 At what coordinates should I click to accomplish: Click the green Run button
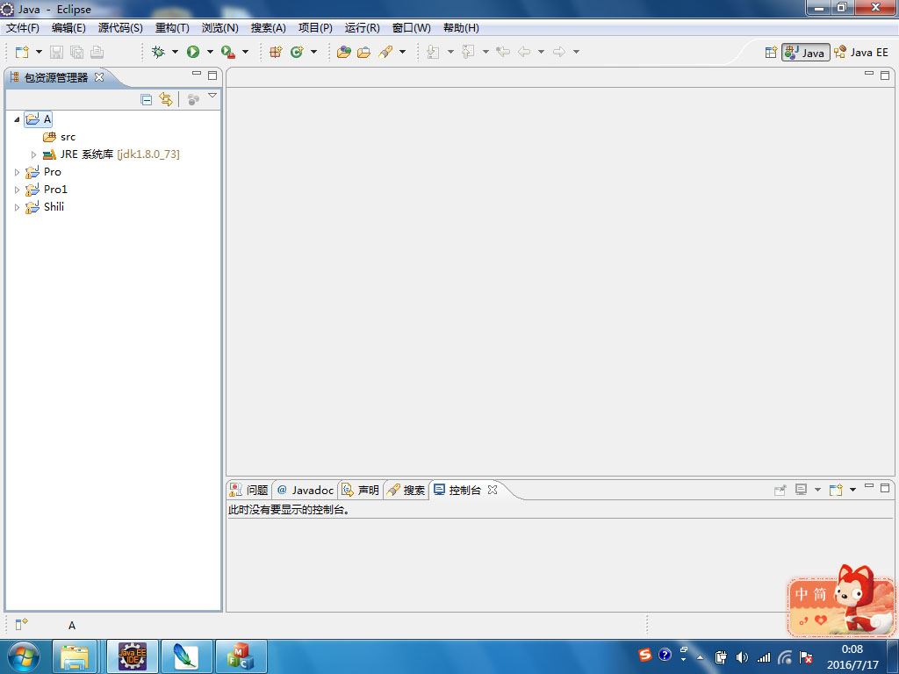[x=193, y=52]
